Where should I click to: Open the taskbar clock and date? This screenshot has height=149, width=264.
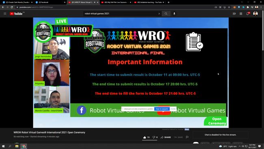tap(252, 146)
